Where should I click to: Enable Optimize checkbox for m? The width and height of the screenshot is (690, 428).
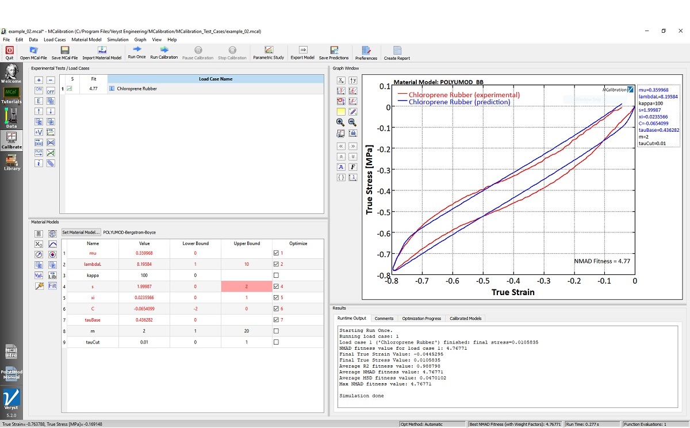pyautogui.click(x=277, y=331)
